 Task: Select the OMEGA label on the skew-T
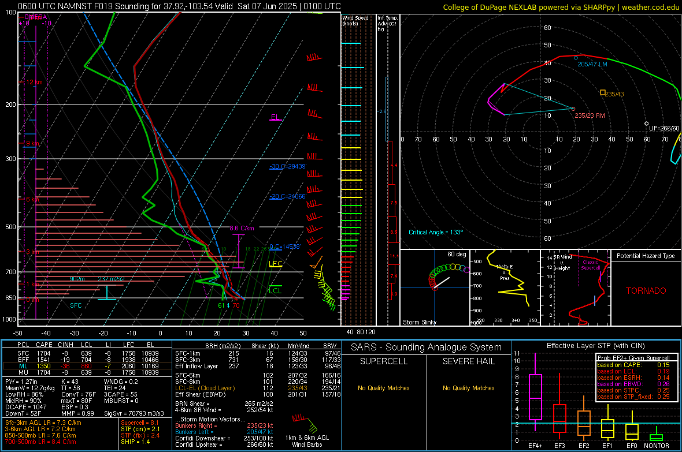pyautogui.click(x=35, y=17)
